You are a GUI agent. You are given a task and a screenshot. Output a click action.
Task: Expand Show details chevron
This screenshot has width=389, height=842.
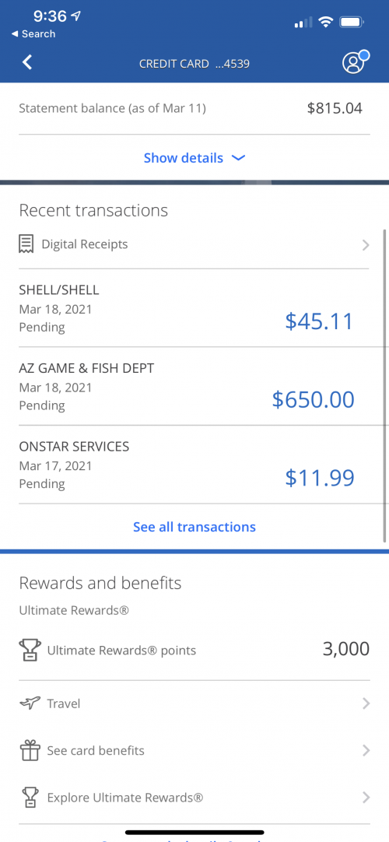238,158
